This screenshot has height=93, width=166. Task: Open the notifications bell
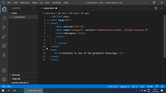point(162,87)
